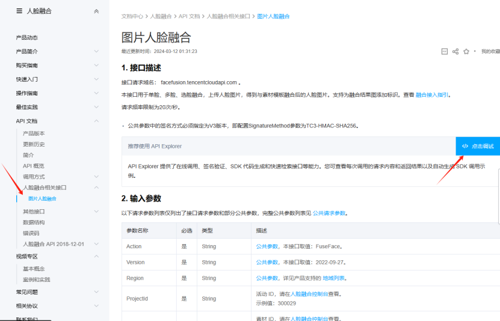This screenshot has height=321, width=500.
Task: Expand 调用方式 subsection chevron
Action: [x=96, y=177]
